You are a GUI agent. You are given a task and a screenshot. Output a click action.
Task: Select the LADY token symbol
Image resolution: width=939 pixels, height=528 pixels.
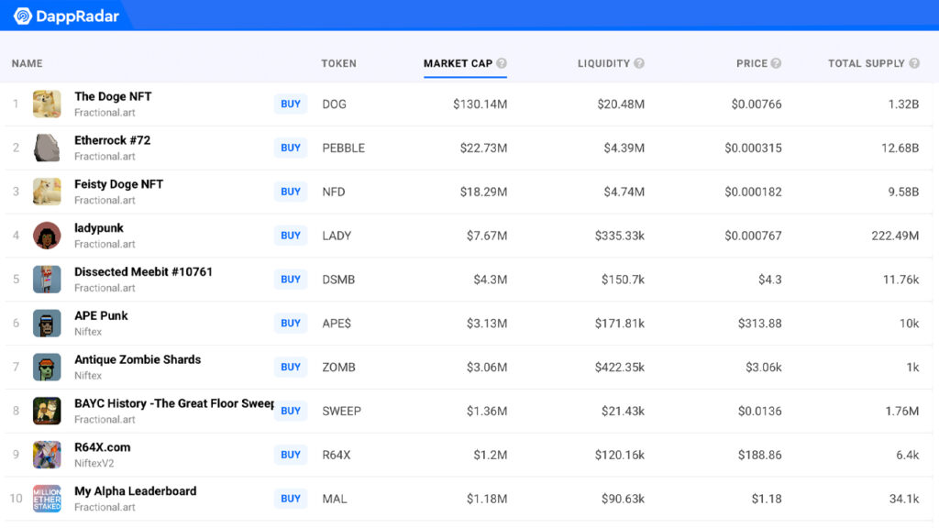[337, 236]
